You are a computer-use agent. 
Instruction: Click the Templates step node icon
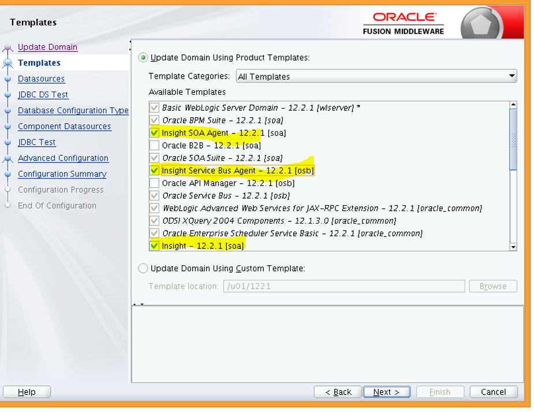pos(8,63)
